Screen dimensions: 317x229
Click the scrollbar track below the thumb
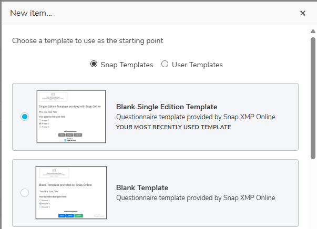313,194
